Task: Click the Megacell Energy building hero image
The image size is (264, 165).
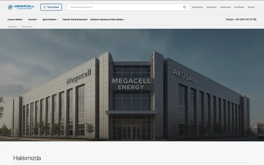Action: 132,85
